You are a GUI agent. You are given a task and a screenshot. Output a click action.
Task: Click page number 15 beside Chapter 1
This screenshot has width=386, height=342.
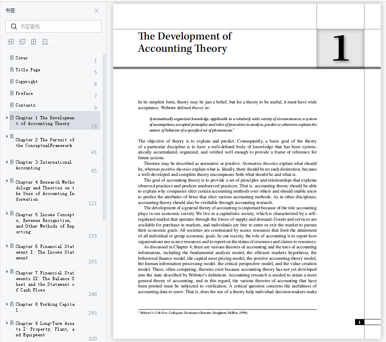click(94, 126)
